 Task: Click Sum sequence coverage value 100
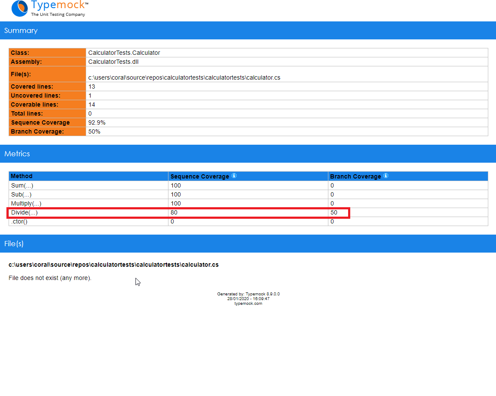(x=176, y=185)
